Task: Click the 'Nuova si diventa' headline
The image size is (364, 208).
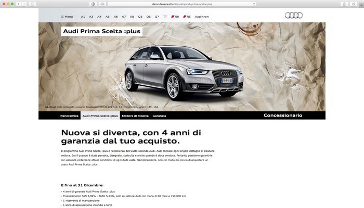Action: pos(131,137)
